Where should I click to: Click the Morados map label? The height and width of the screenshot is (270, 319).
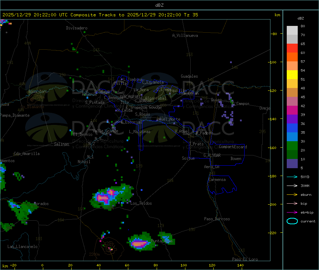(x=41, y=204)
